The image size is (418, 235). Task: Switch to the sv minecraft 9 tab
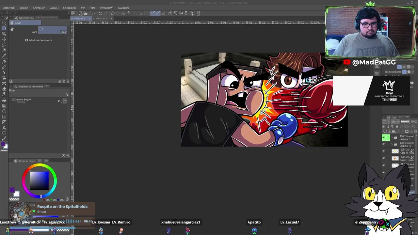[79, 19]
